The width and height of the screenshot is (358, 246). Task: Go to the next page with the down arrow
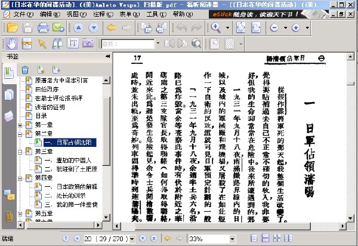94,28
